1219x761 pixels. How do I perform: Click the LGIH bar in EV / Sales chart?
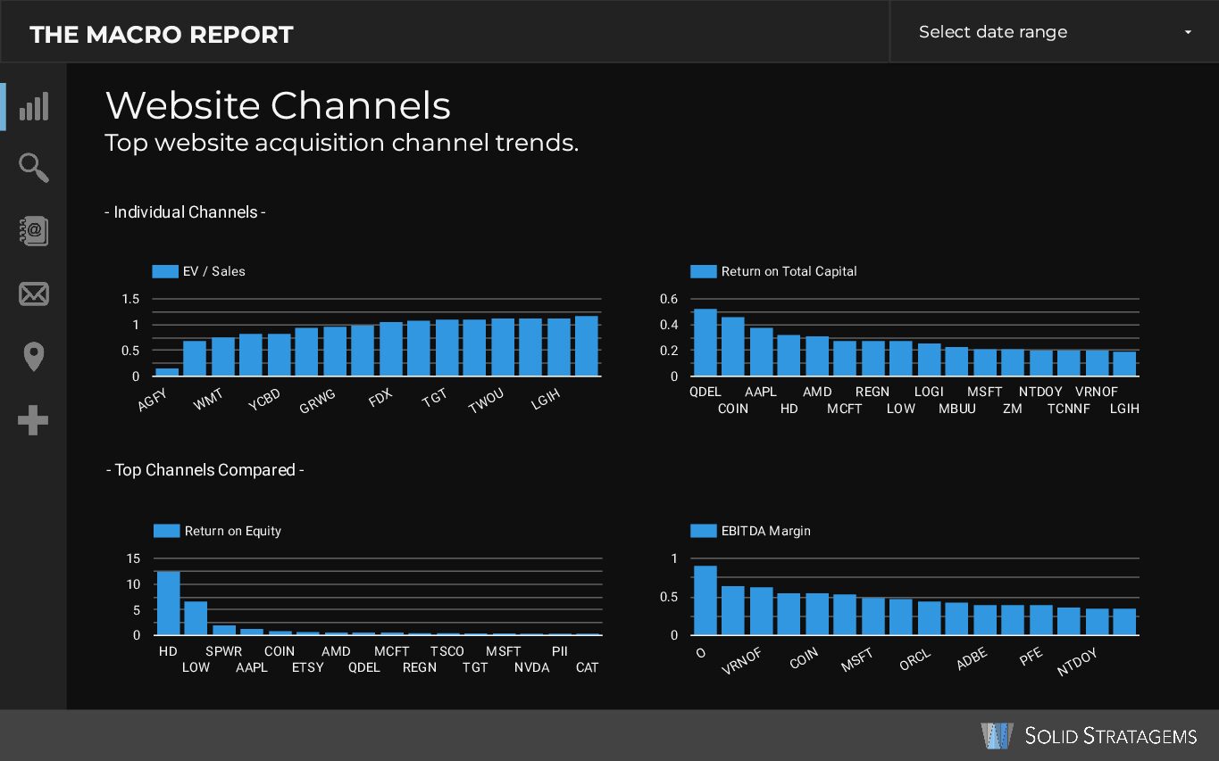click(559, 347)
